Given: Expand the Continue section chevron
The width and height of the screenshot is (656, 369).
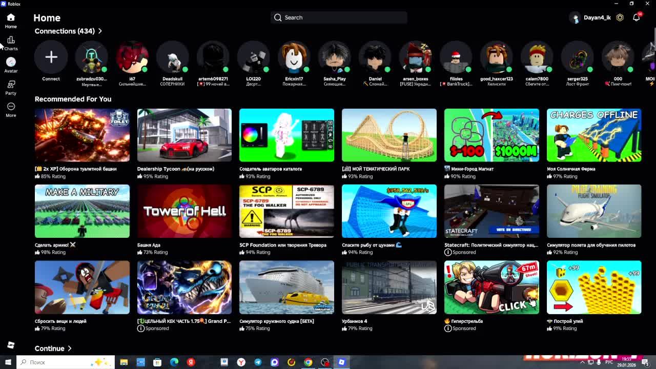Looking at the screenshot, I should [70, 348].
